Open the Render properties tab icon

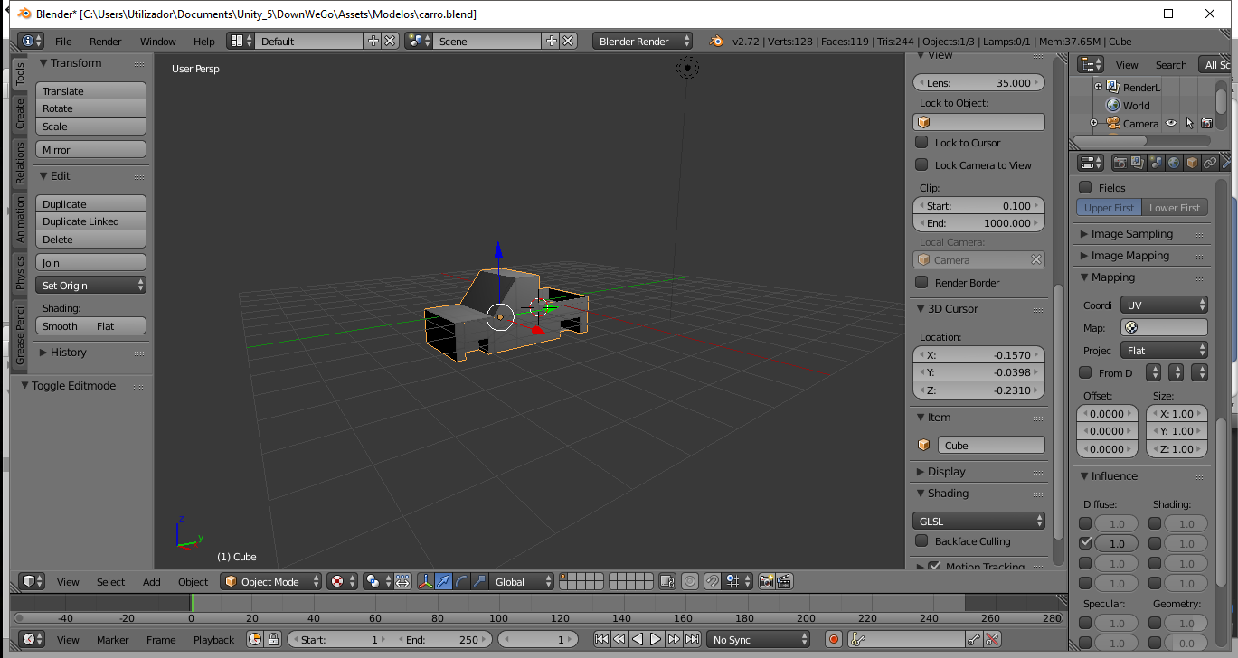click(x=1120, y=164)
